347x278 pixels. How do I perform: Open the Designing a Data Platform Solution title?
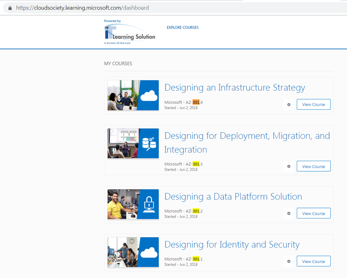233,197
